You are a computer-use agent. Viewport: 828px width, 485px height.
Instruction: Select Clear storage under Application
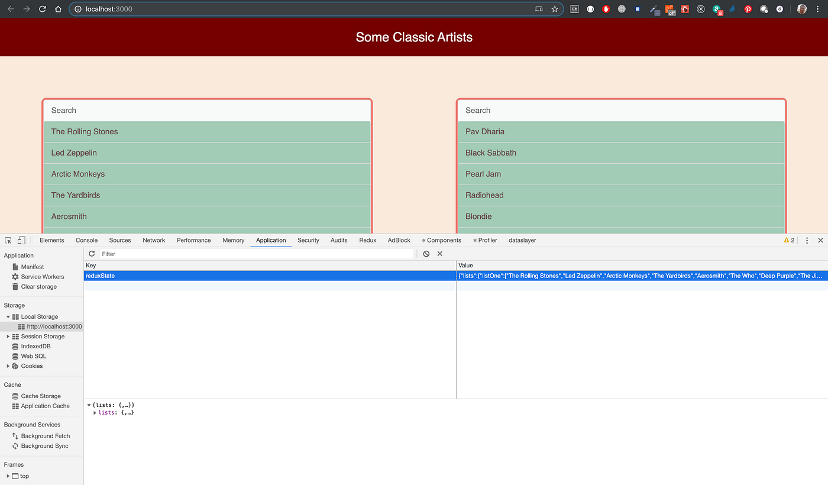(x=40, y=286)
